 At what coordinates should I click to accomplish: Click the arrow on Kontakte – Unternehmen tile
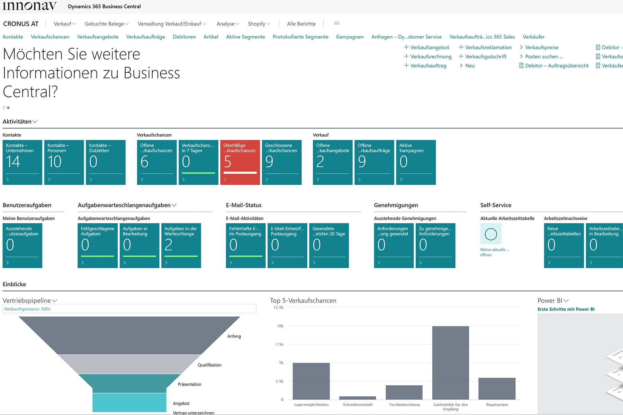point(8,179)
